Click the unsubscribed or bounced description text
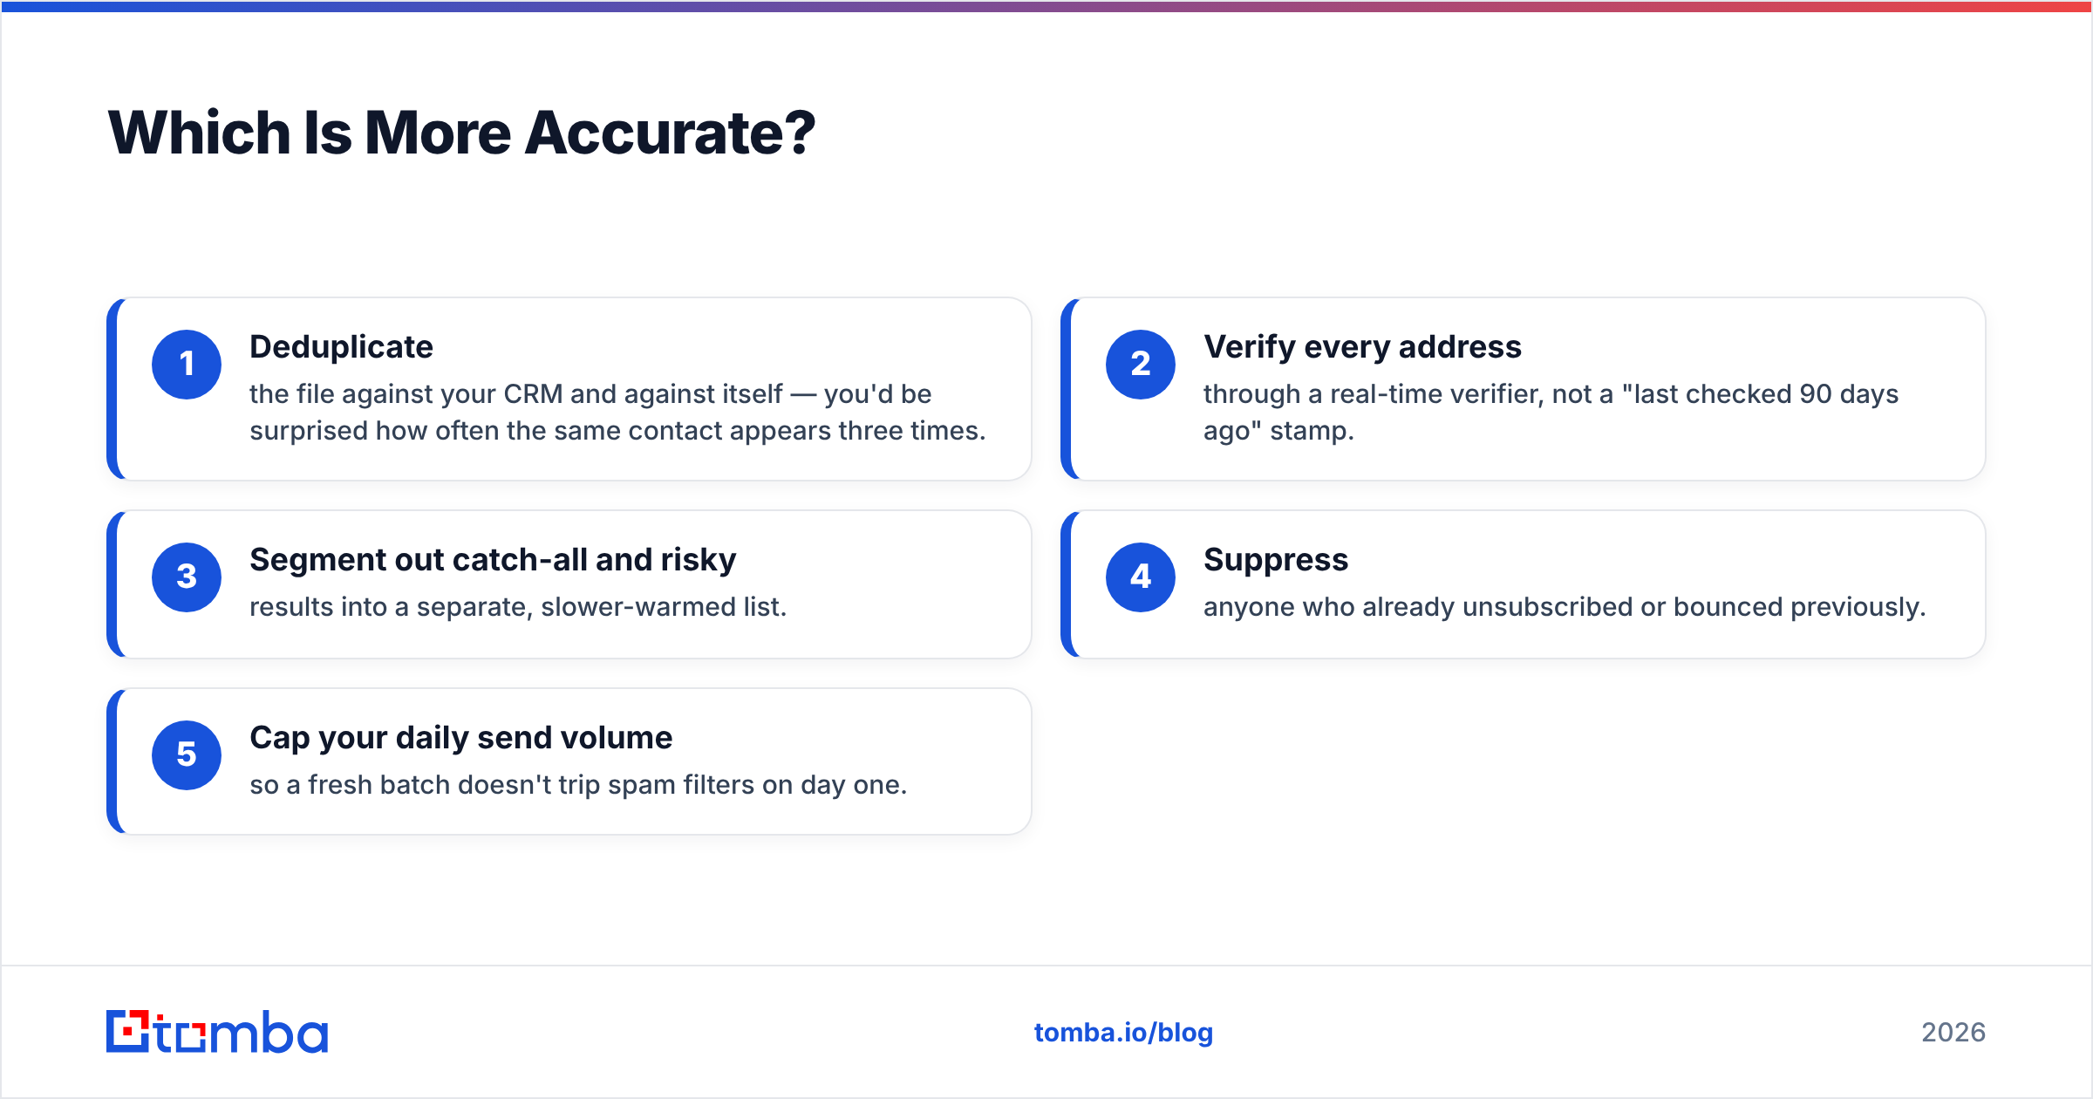The height and width of the screenshot is (1099, 2093). pos(1565,607)
